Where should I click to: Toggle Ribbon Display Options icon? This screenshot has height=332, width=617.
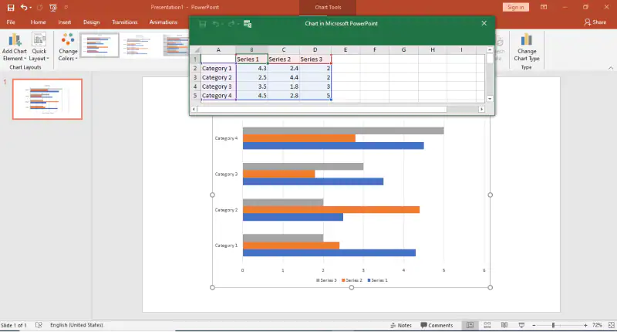(x=544, y=7)
